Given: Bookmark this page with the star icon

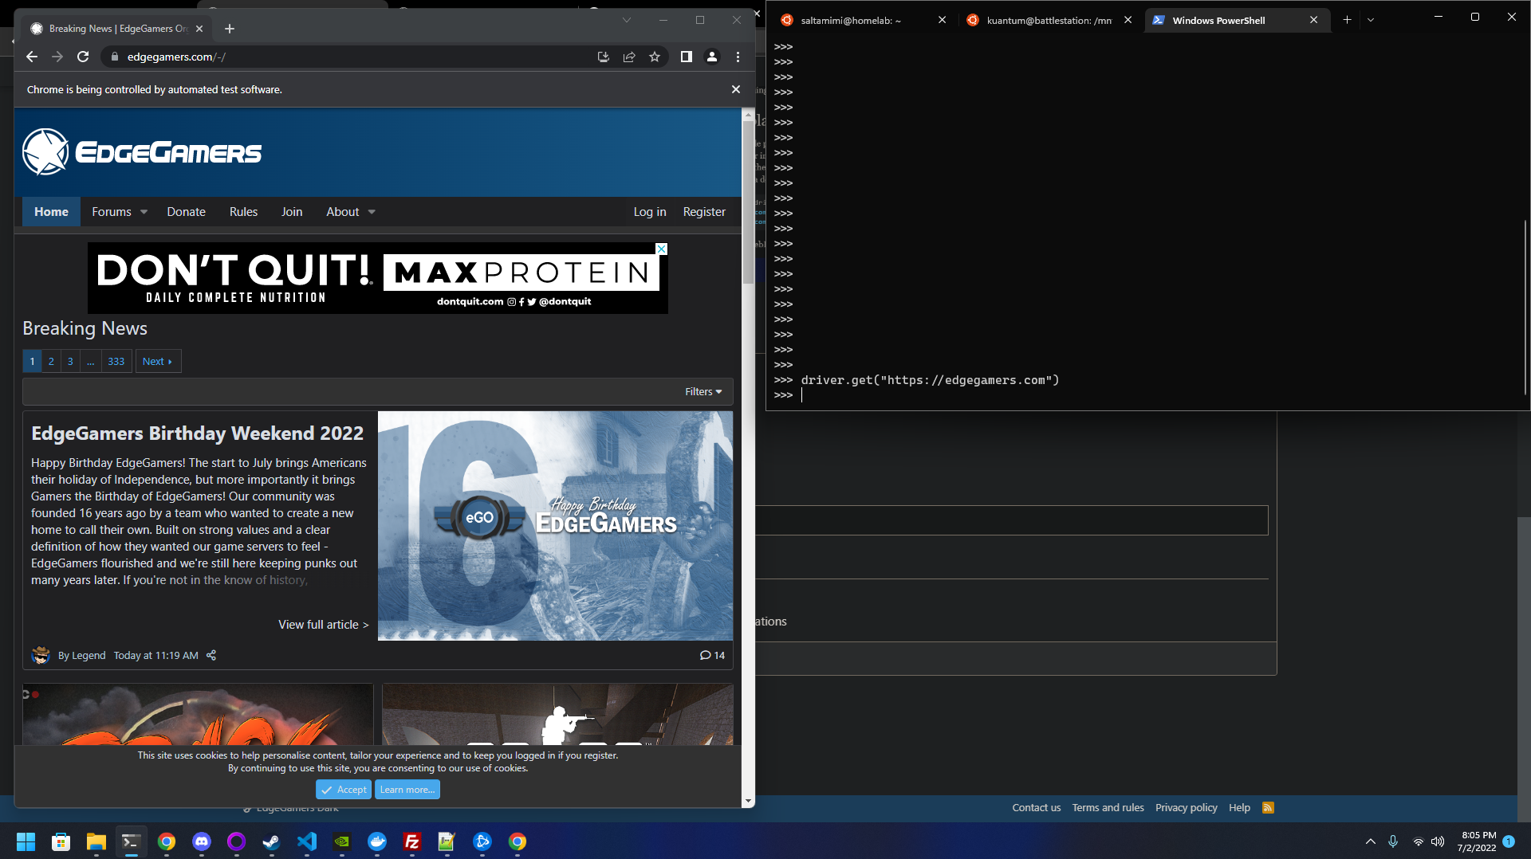Looking at the screenshot, I should (655, 57).
